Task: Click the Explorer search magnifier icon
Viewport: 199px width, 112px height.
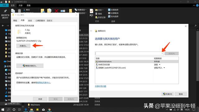Action: 196,26
